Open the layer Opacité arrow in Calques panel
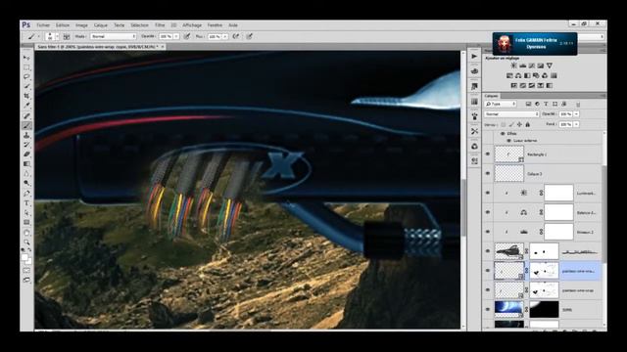Screen dimensions: 627x352 (577, 114)
